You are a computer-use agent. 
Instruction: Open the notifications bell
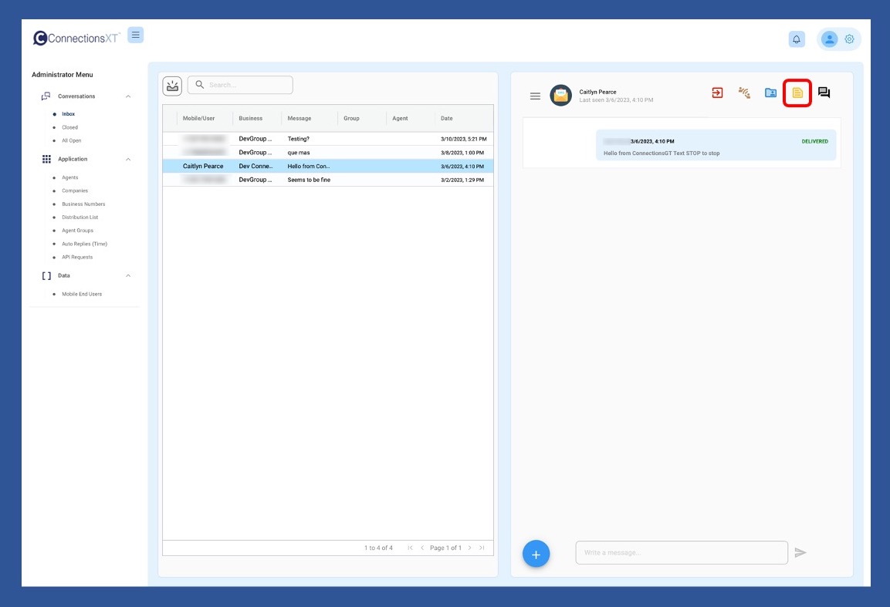coord(797,39)
